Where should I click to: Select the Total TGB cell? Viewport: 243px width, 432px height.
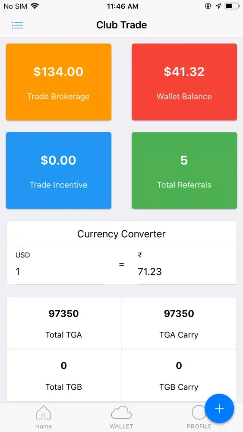(x=64, y=375)
